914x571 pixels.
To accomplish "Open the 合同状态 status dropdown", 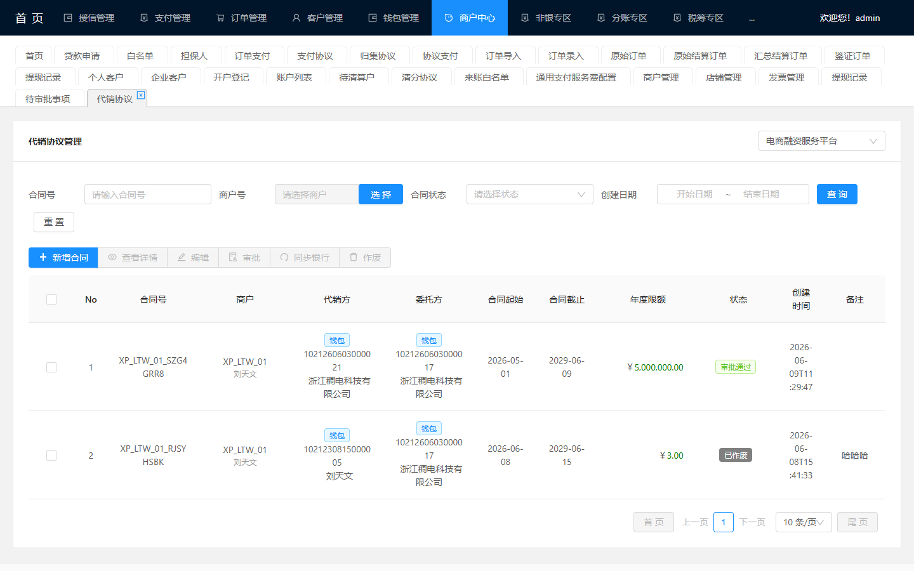I will pyautogui.click(x=530, y=194).
